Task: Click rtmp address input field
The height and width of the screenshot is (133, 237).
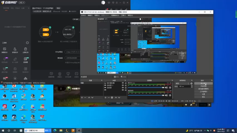Action: coord(72,52)
